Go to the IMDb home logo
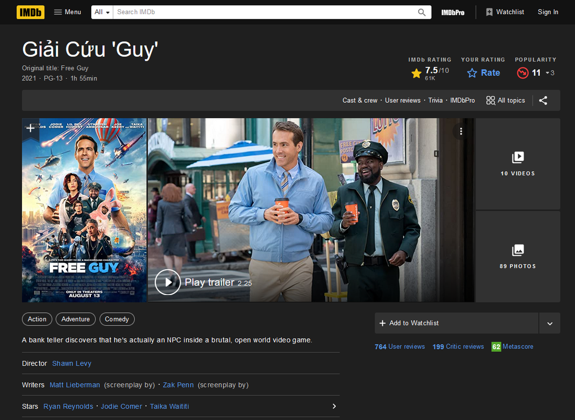The image size is (575, 420). (30, 12)
